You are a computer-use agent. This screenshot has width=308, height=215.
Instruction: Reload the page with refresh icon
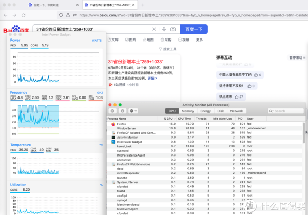pos(24,15)
